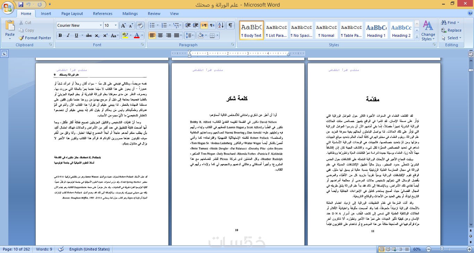
Task: Shrink the font size
Action: pos(131,25)
